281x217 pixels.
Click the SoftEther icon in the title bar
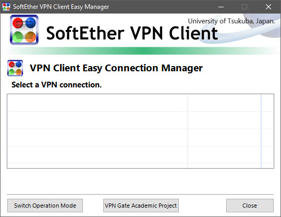[6, 7]
